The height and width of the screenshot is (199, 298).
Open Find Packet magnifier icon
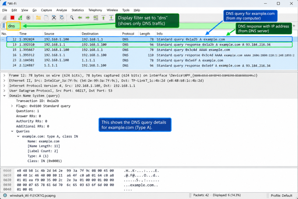click(72, 18)
